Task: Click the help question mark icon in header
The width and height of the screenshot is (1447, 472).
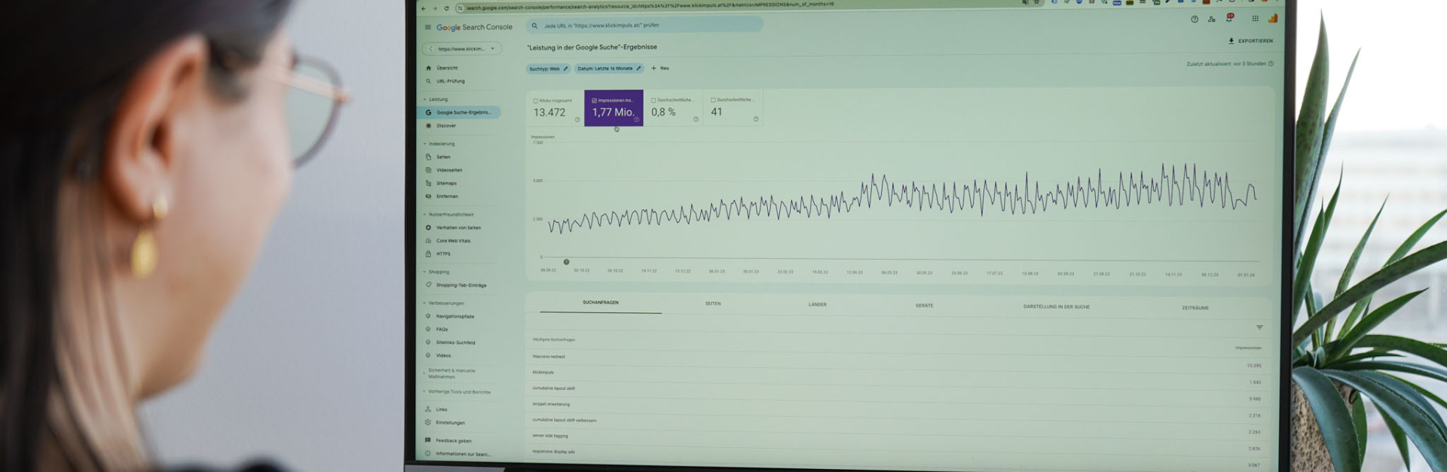Action: pyautogui.click(x=1195, y=20)
